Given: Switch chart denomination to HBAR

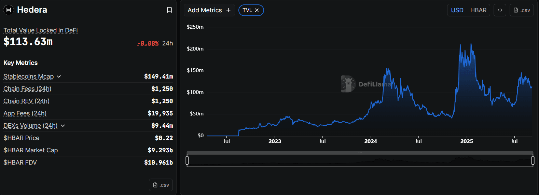Looking at the screenshot, I should pyautogui.click(x=478, y=10).
